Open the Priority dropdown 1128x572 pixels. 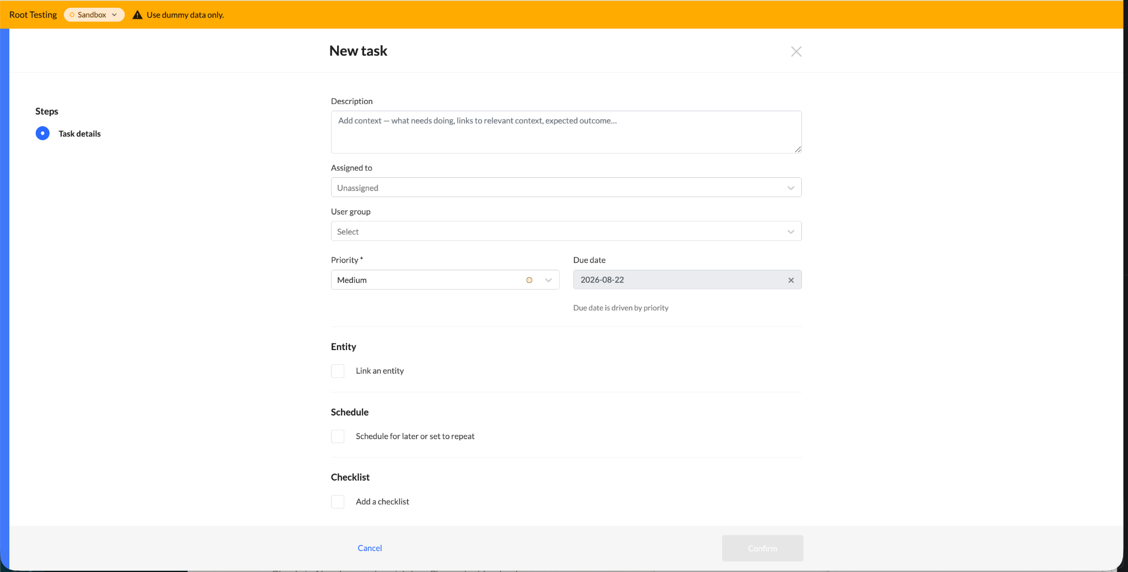coord(445,280)
